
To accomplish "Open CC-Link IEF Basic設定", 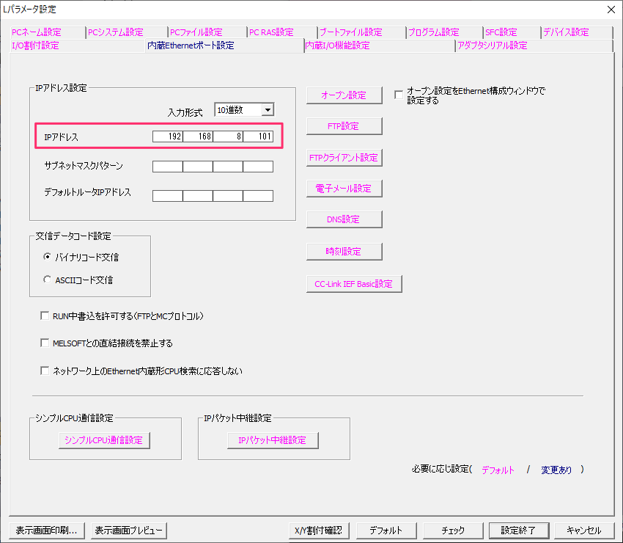I will [354, 284].
